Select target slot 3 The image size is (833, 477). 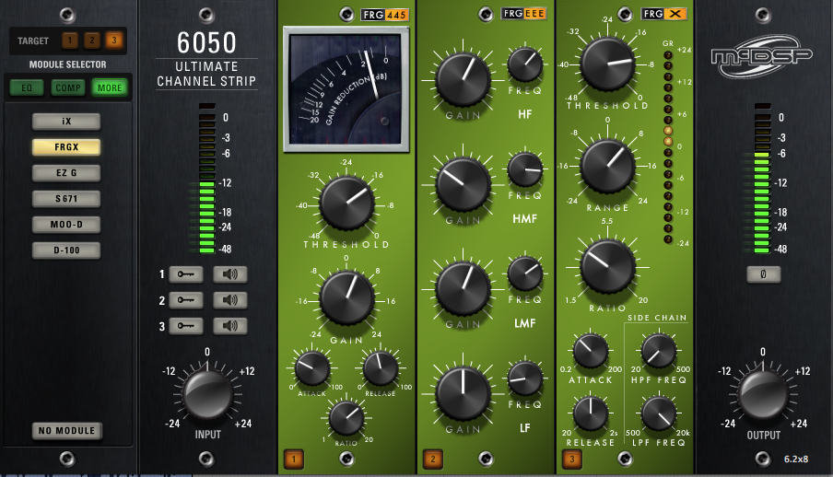coord(113,41)
